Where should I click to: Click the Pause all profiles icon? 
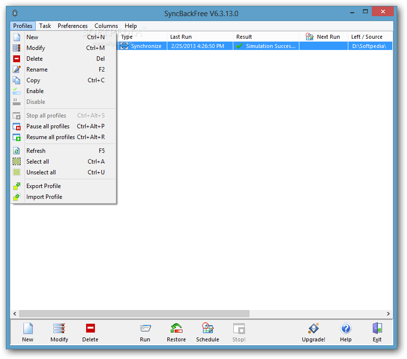(17, 126)
